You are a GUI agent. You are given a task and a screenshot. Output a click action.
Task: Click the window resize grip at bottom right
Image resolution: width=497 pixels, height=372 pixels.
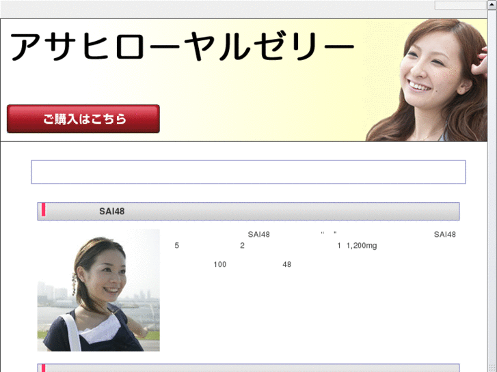[492, 368]
